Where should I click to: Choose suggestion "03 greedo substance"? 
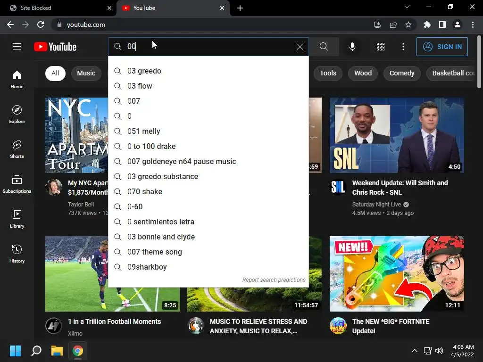[208, 176]
